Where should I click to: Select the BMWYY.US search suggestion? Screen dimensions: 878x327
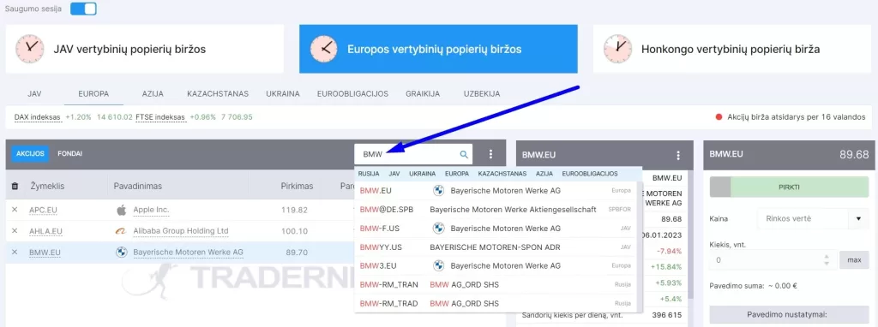[x=496, y=247]
